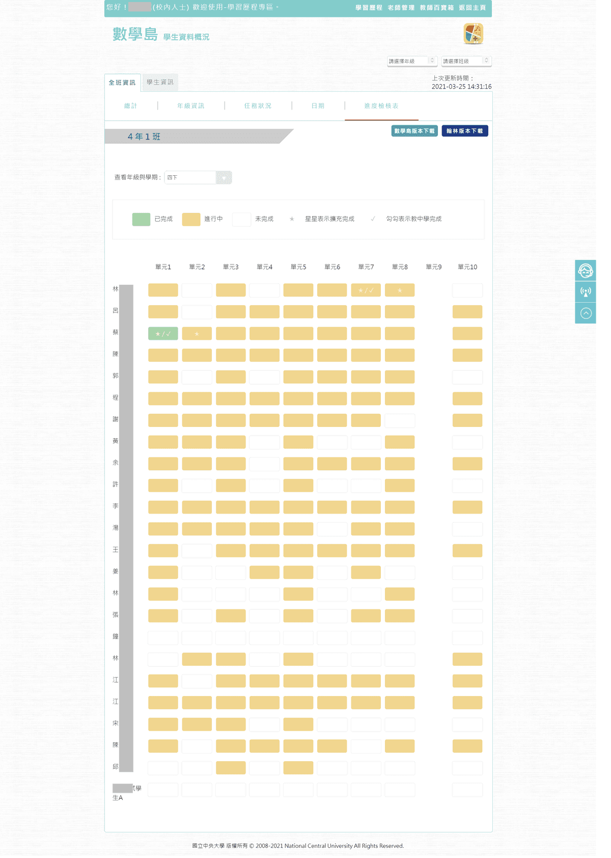This screenshot has width=611, height=858.
Task: Click the star/check cell for 林 in 單元7
Action: pyautogui.click(x=366, y=290)
